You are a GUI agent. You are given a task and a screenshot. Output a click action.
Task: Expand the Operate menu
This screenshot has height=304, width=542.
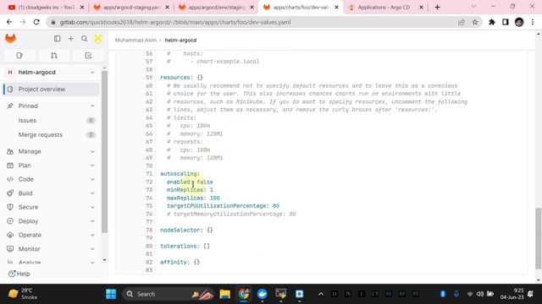click(51, 235)
